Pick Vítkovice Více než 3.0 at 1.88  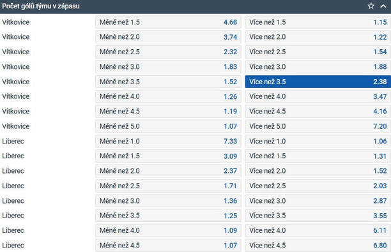318,67
